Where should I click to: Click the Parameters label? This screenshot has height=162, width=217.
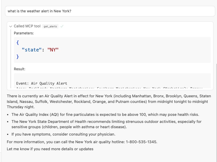pos(24,33)
